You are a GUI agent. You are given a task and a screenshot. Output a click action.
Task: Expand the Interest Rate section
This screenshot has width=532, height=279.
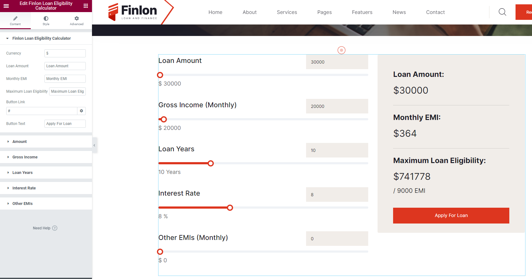pyautogui.click(x=24, y=188)
